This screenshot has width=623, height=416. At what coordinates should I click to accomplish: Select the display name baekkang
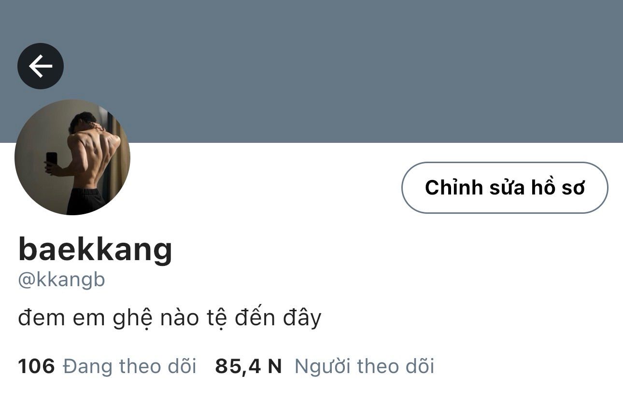coord(95,250)
